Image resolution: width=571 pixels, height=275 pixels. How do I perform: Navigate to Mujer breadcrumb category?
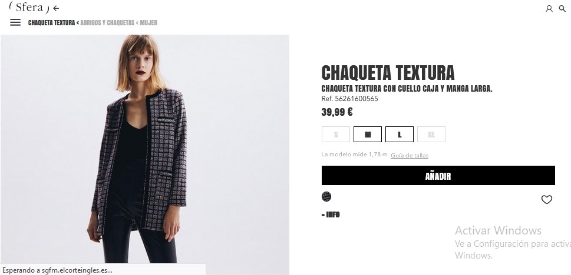[x=148, y=22]
